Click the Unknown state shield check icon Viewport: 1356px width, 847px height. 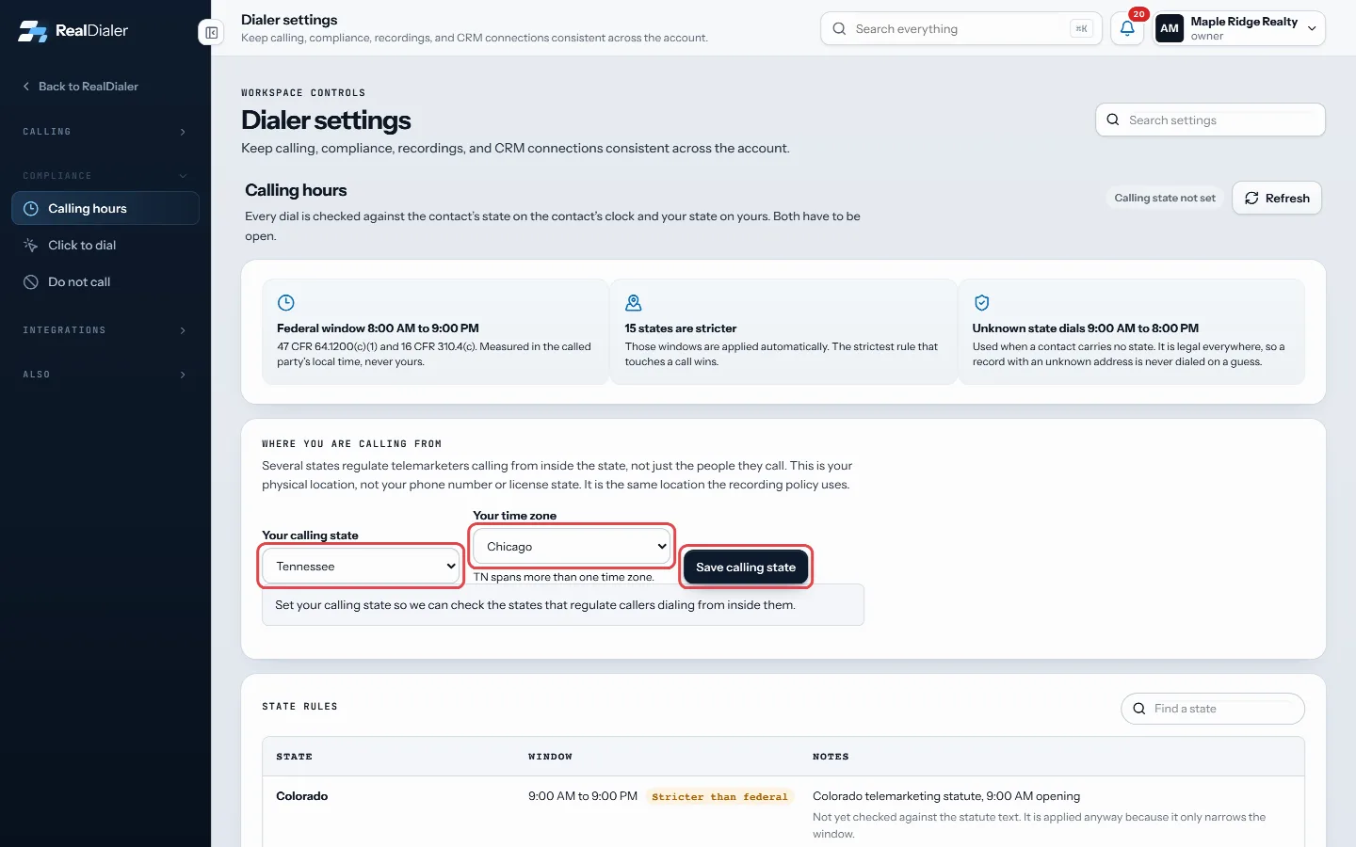[x=981, y=303]
